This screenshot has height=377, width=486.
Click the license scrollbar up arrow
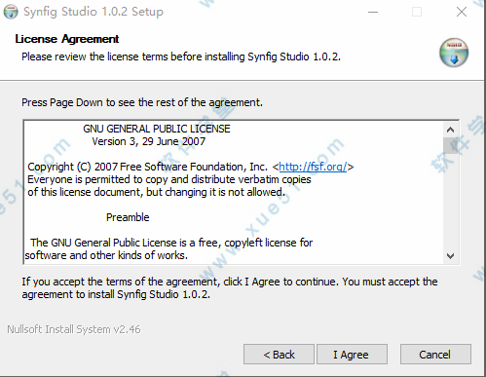(450, 130)
